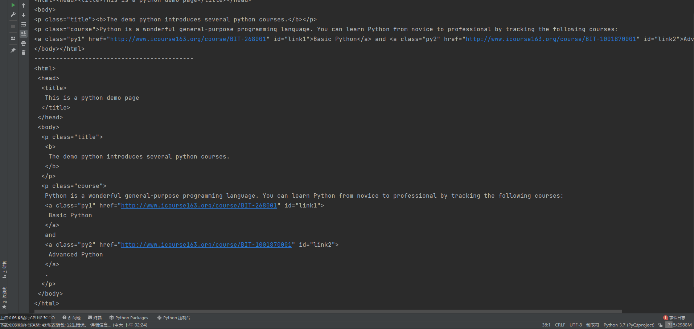
Task: Open the 终端 terminal tab
Action: (x=95, y=318)
